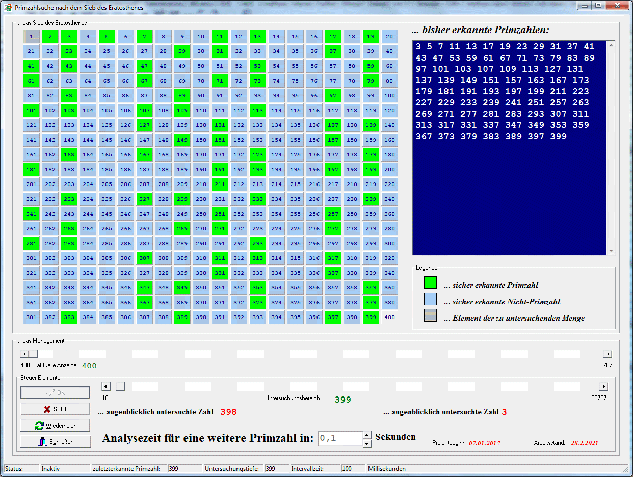Click the white sieve cell 400
The height and width of the screenshot is (477, 633).
[390, 317]
